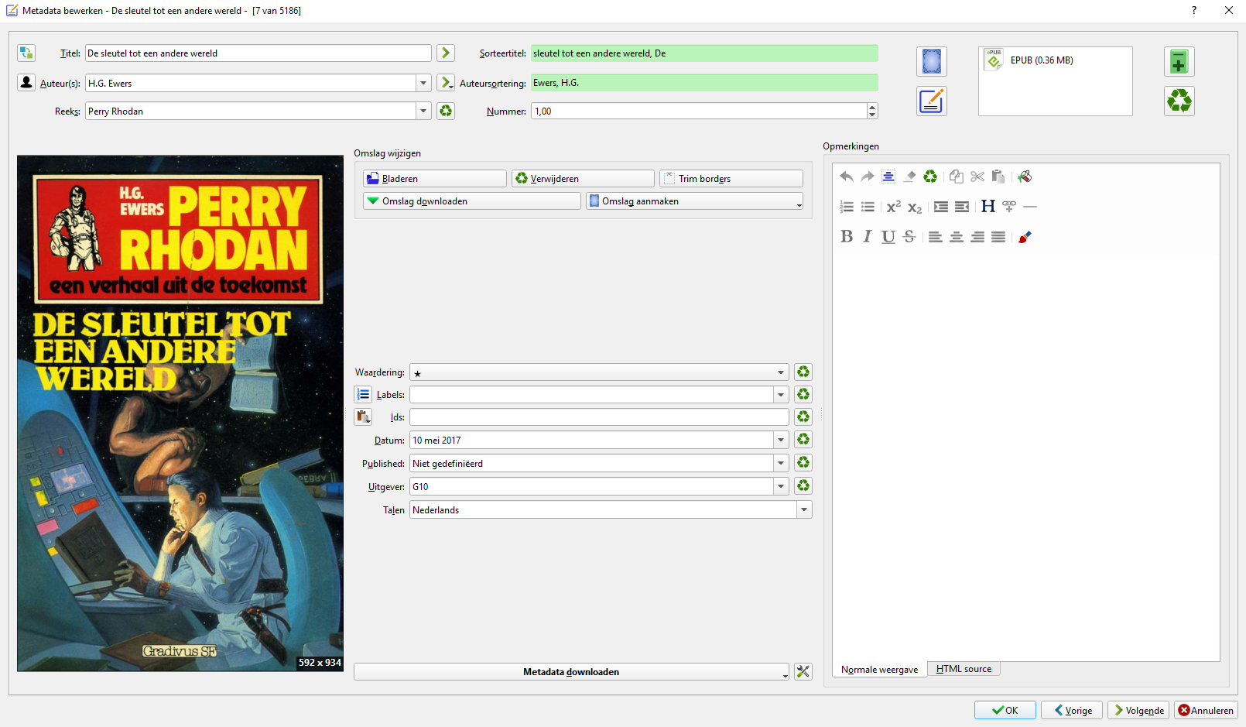The height and width of the screenshot is (727, 1246).
Task: Click the Omslag downloaden button
Action: (x=472, y=201)
